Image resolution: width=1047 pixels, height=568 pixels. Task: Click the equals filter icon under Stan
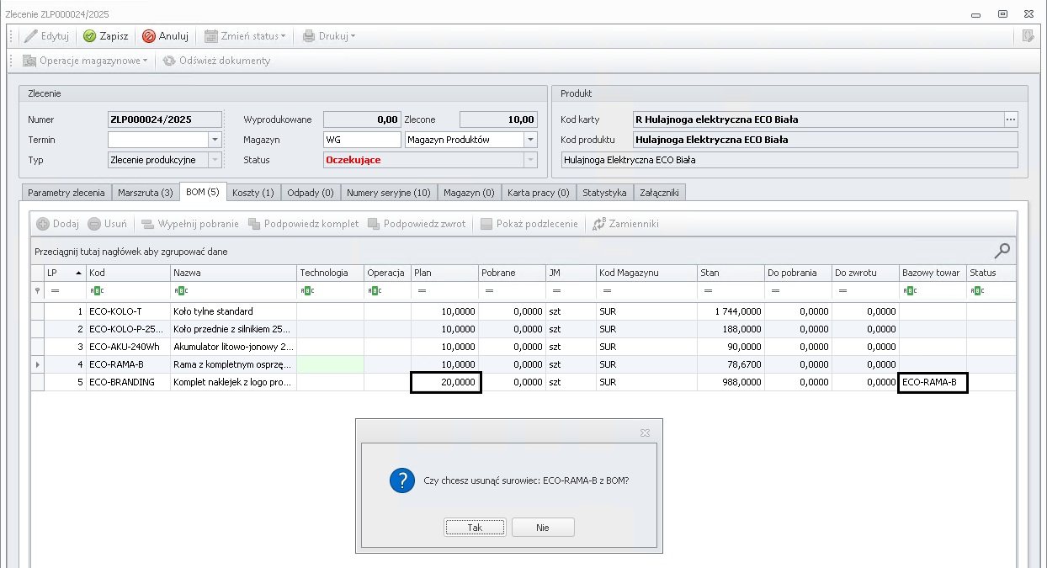pos(708,291)
